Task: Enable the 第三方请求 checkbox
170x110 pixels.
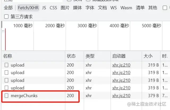Action: (6, 16)
